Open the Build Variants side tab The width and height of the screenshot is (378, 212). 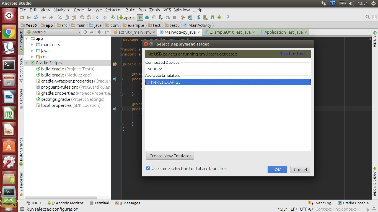point(21,152)
